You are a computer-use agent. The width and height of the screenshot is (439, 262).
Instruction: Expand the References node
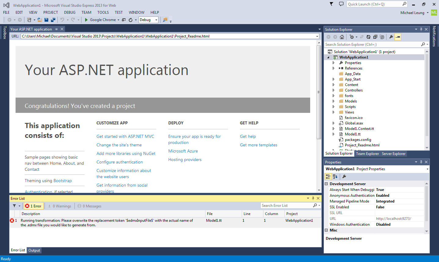click(333, 68)
